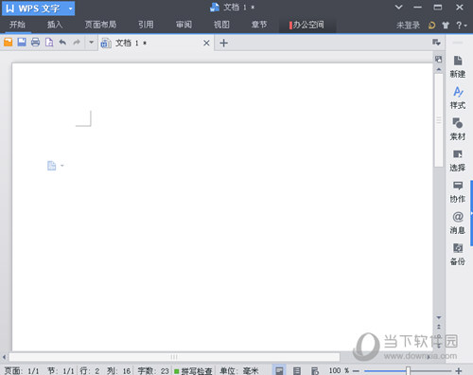Screen dimensions: 473x375
Task: Open the WPS 文字 application menu
Action: pyautogui.click(x=38, y=9)
